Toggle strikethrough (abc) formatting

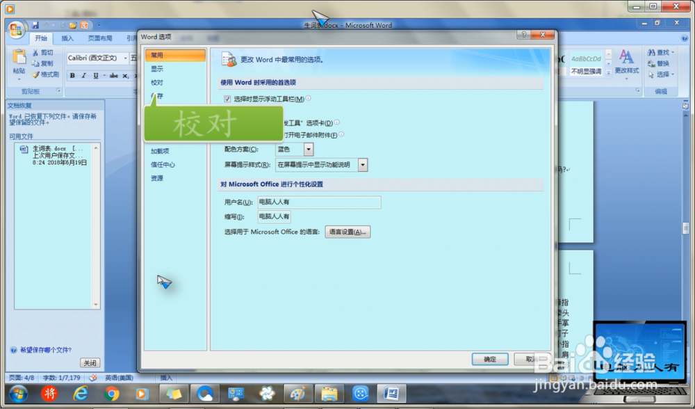point(114,76)
